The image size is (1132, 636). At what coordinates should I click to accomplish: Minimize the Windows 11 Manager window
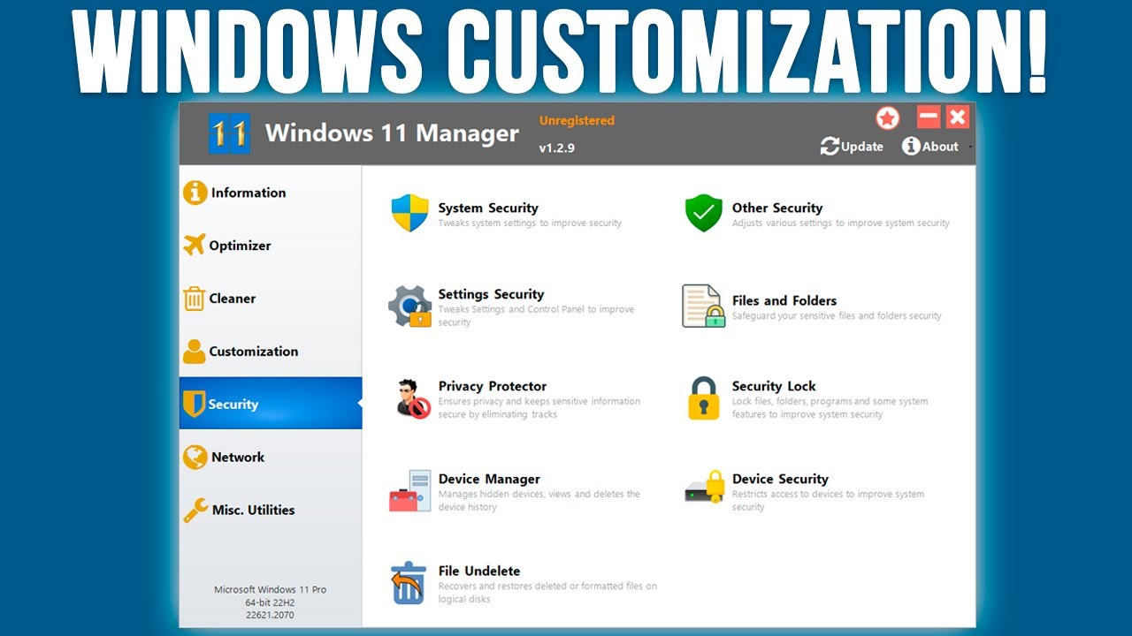point(928,117)
